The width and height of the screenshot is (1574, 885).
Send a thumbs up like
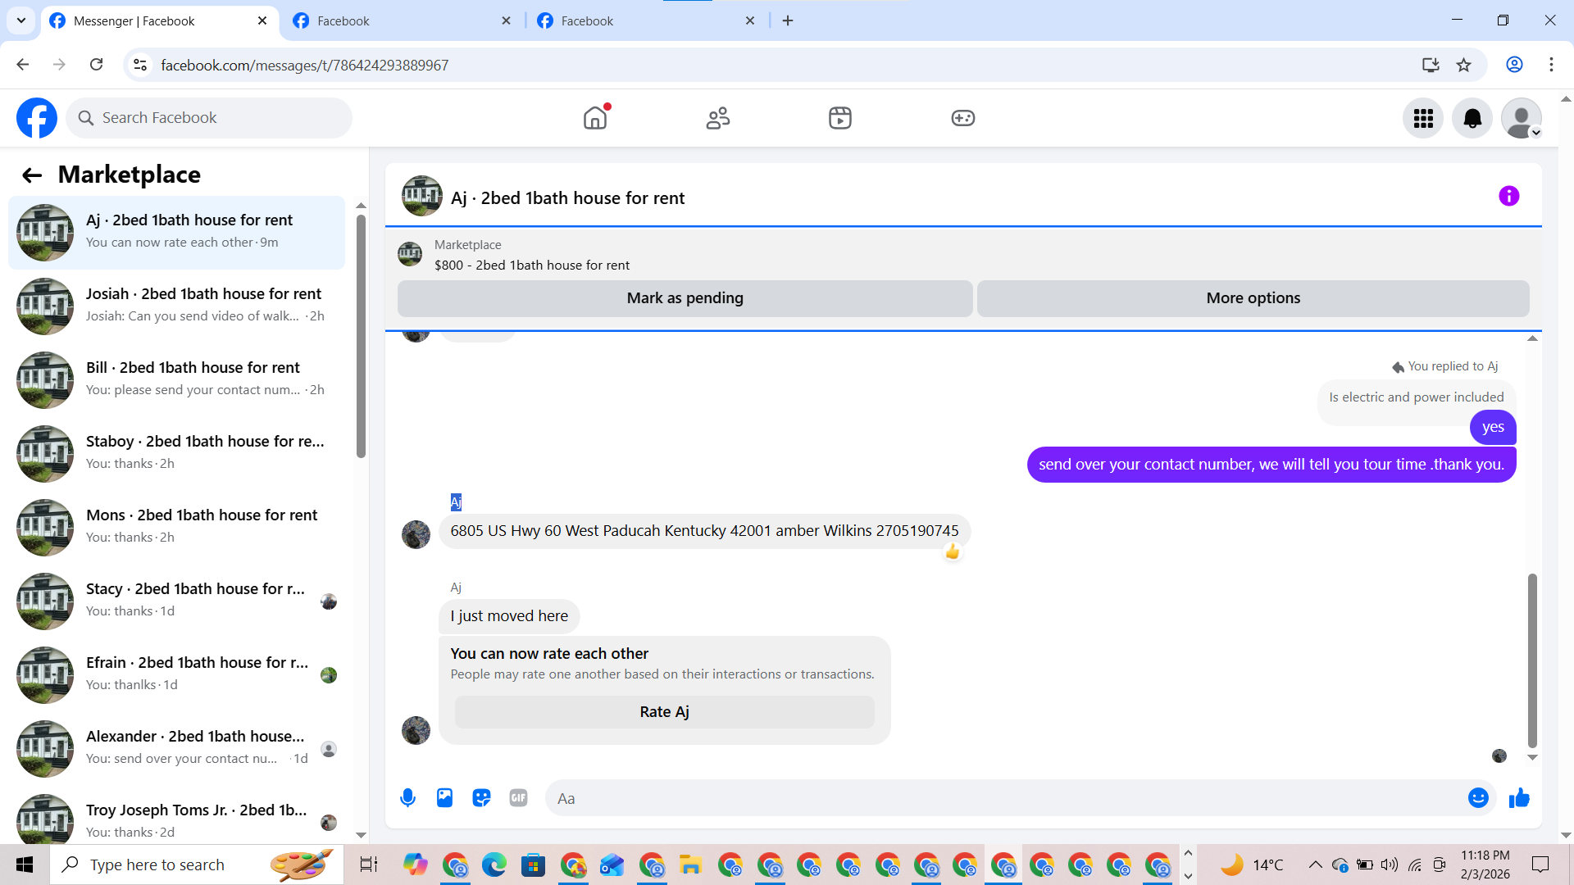pos(1519,798)
